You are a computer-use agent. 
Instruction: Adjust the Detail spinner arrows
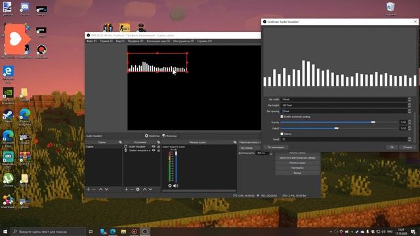click(x=409, y=139)
